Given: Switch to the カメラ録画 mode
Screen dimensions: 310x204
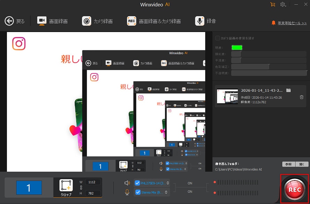Looking at the screenshot, I should click(98, 21).
